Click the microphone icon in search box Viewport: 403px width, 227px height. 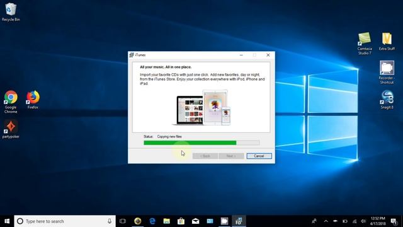[110, 221]
